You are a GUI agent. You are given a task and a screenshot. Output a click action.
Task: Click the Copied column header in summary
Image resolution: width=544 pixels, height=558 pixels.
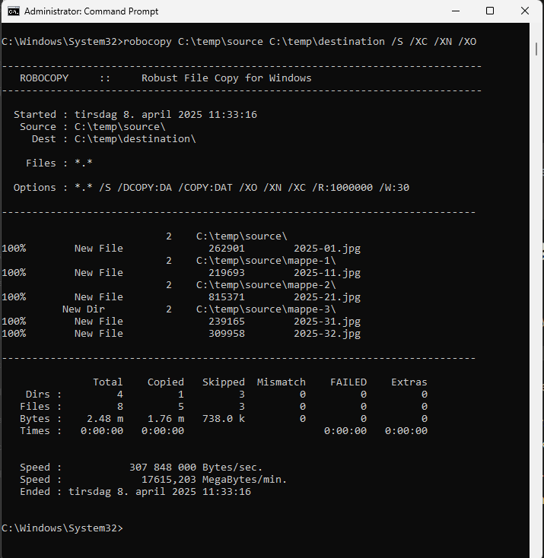(x=166, y=382)
